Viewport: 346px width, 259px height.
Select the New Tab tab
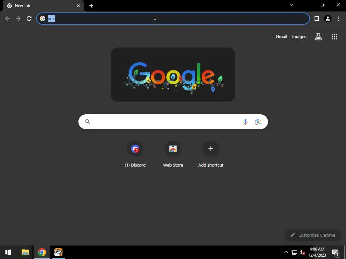coord(43,6)
